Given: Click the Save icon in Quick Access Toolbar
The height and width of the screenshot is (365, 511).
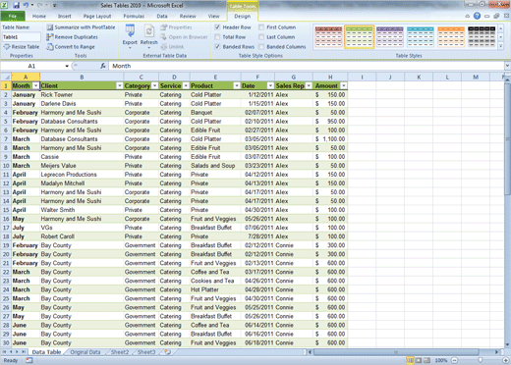Looking at the screenshot, I should [x=16, y=5].
